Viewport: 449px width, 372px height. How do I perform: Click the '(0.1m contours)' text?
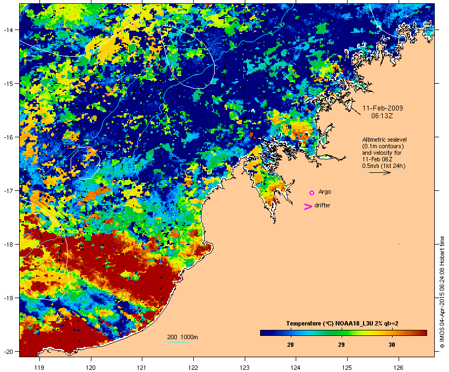coord(383,146)
